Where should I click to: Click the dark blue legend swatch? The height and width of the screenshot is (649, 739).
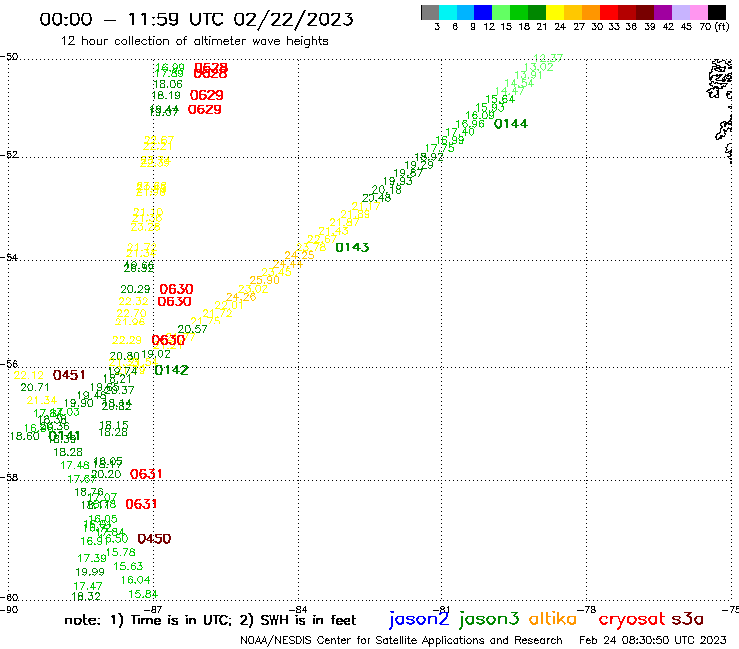point(483,12)
